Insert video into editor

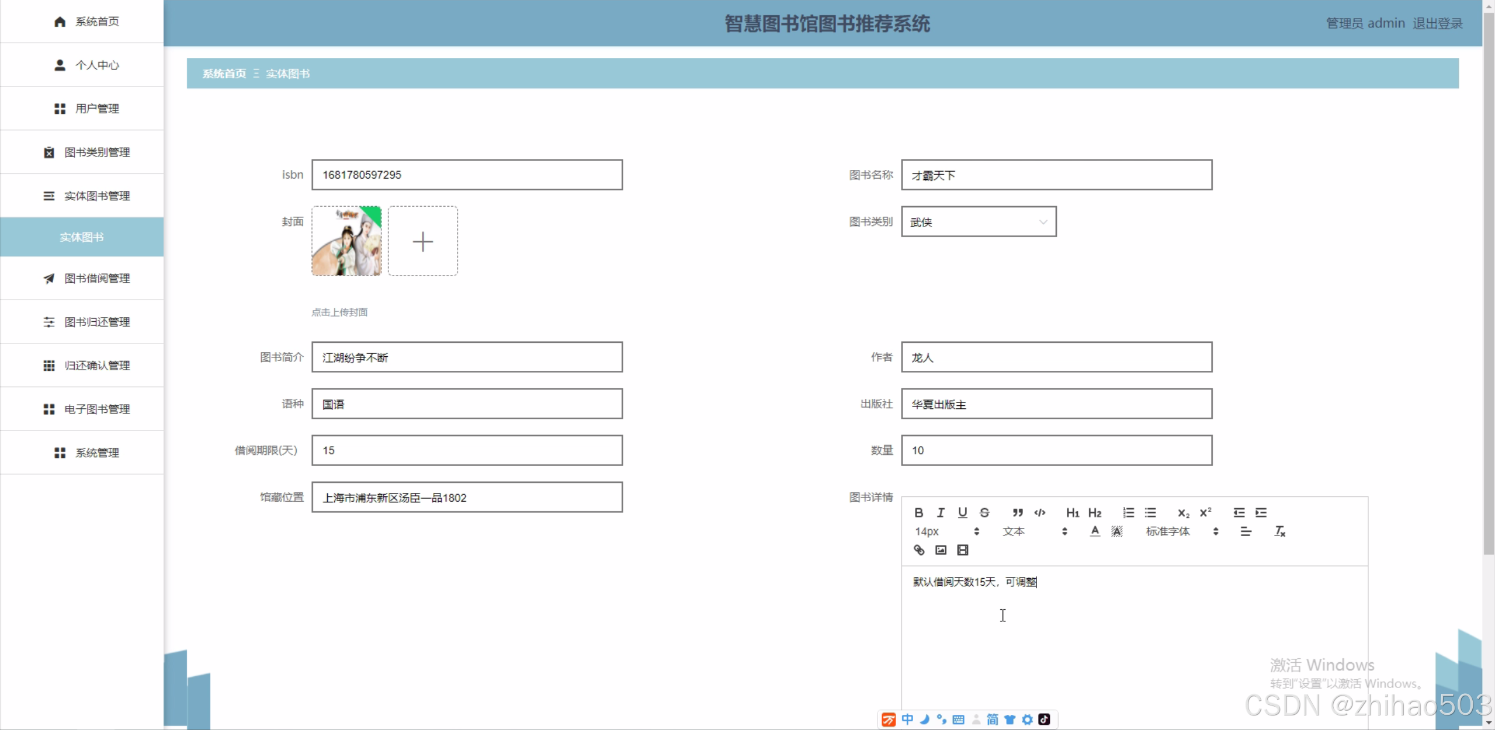click(x=963, y=550)
